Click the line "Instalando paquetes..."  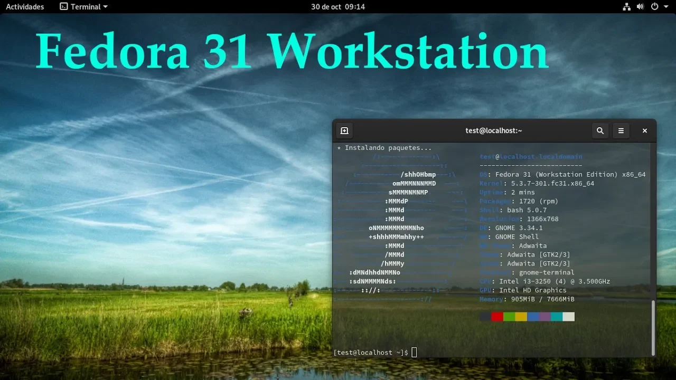pos(388,148)
